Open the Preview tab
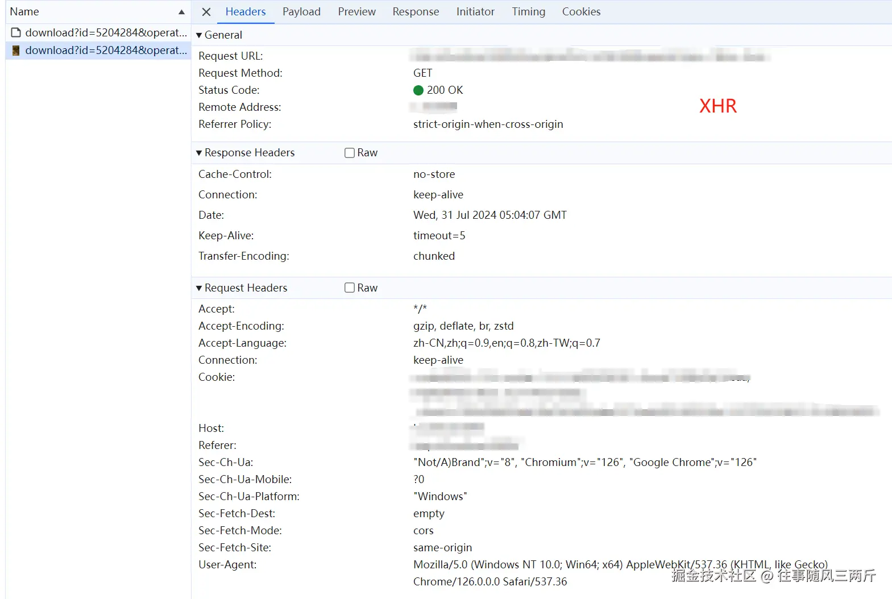This screenshot has height=599, width=892. point(356,12)
